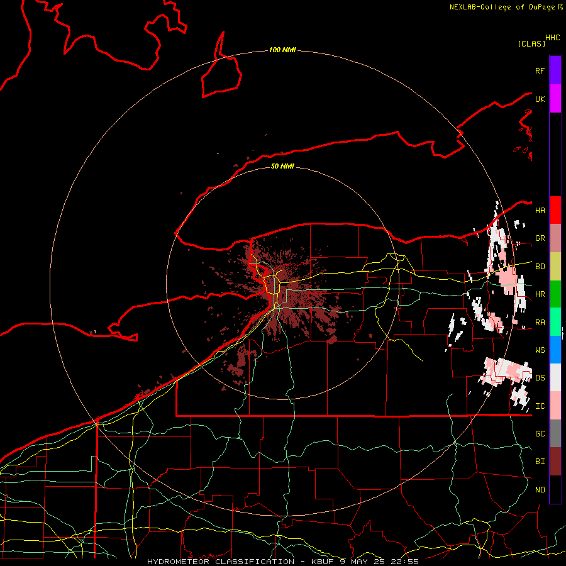This screenshot has height=566, width=566.
Task: Pick the dark green HR legend swatch
Action: (555, 294)
